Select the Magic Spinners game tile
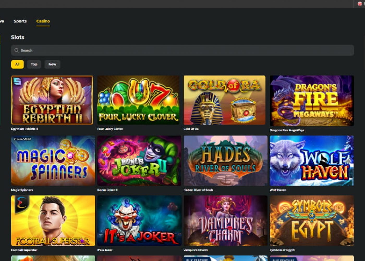This screenshot has height=261, width=365. 53,161
